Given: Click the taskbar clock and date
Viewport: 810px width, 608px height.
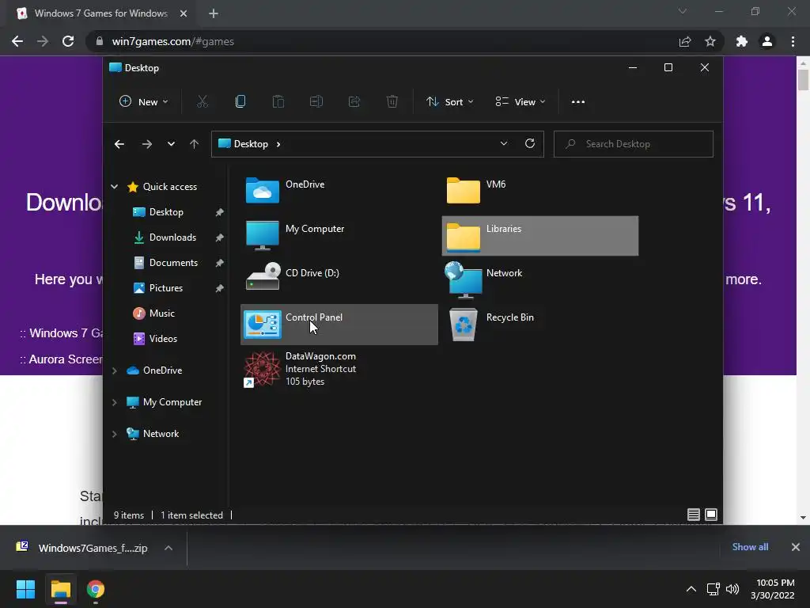Looking at the screenshot, I should click(x=774, y=589).
